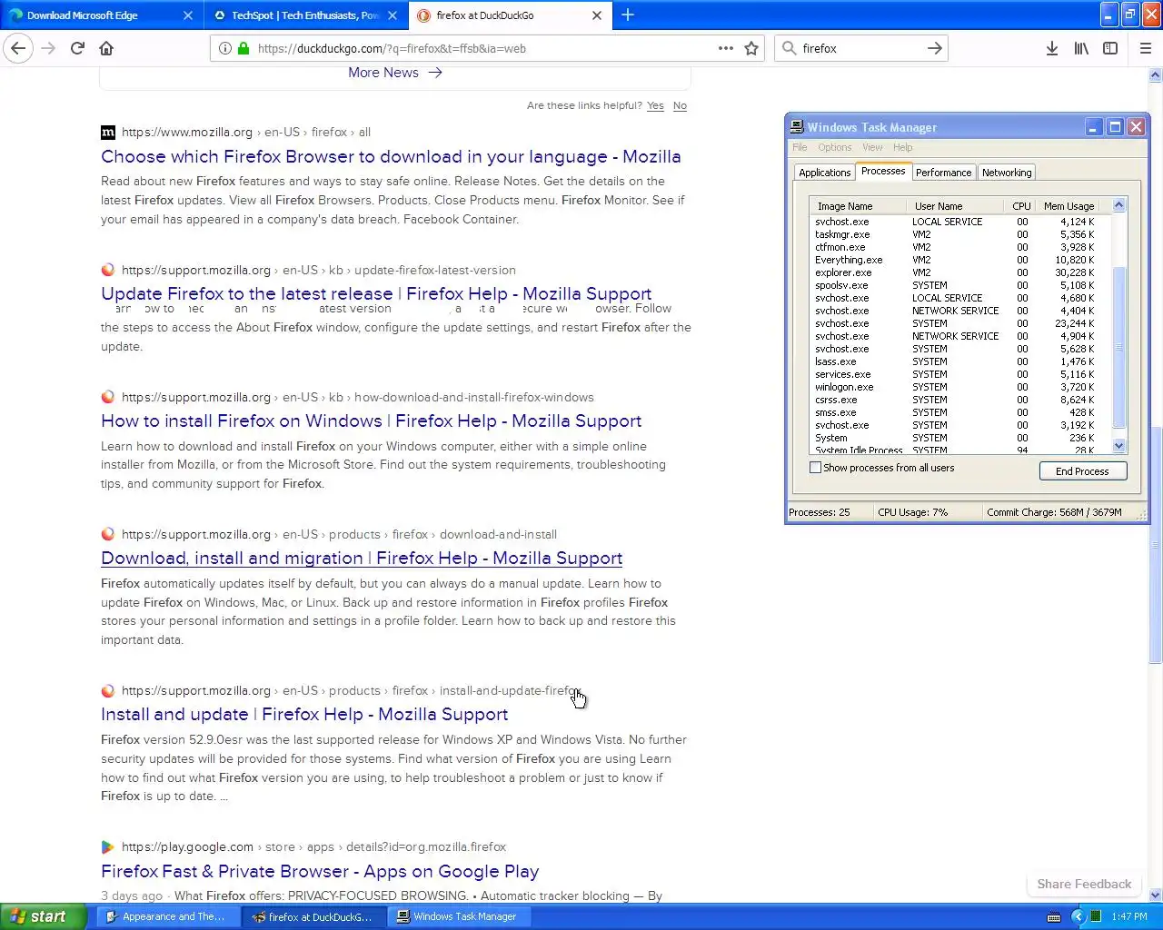Open Firefox hamburger menu
The height and width of the screenshot is (930, 1163).
(x=1146, y=48)
